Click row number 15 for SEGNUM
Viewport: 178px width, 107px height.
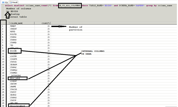click(x=3, y=65)
